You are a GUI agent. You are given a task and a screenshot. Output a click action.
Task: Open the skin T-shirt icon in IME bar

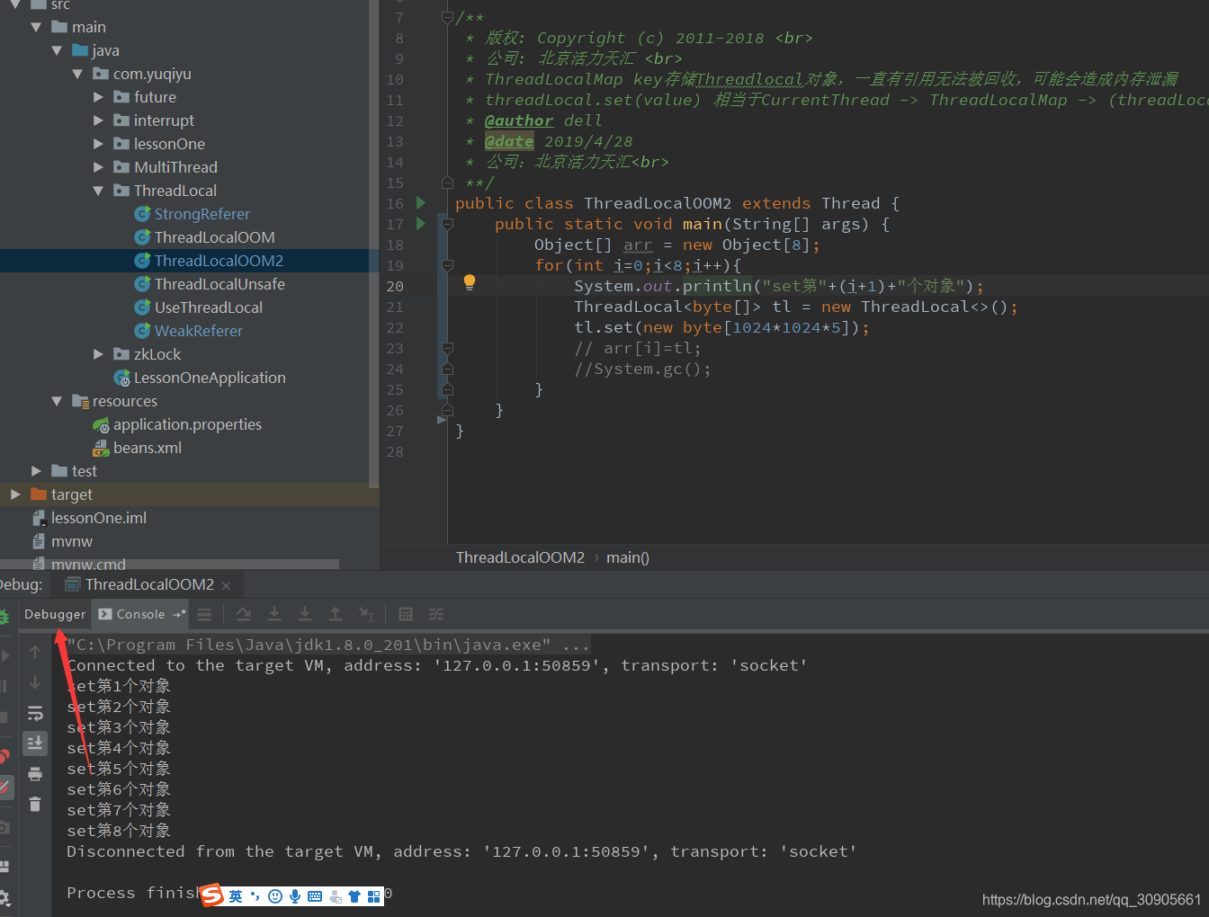click(354, 896)
